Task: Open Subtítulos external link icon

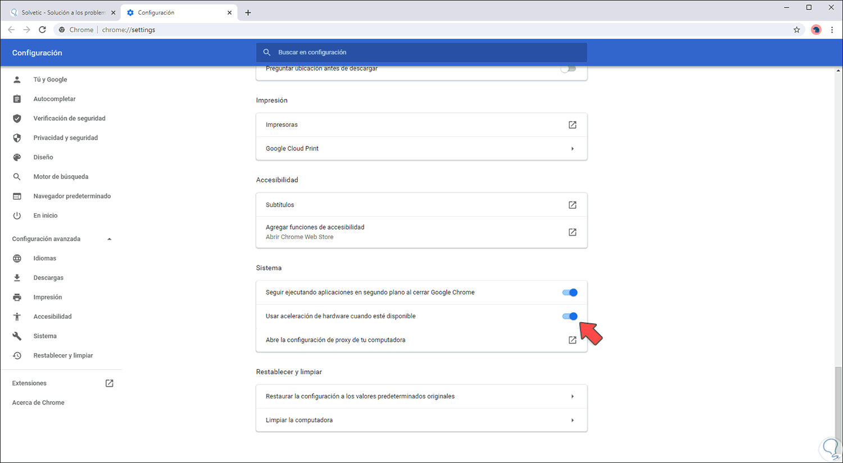Action: coord(572,205)
